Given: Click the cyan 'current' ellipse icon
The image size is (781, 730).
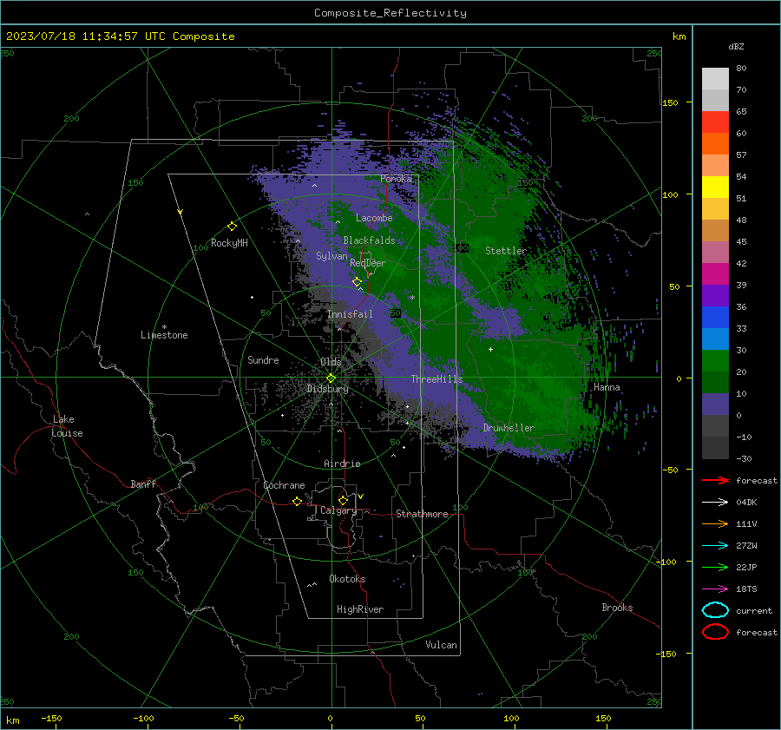Looking at the screenshot, I should (x=715, y=610).
